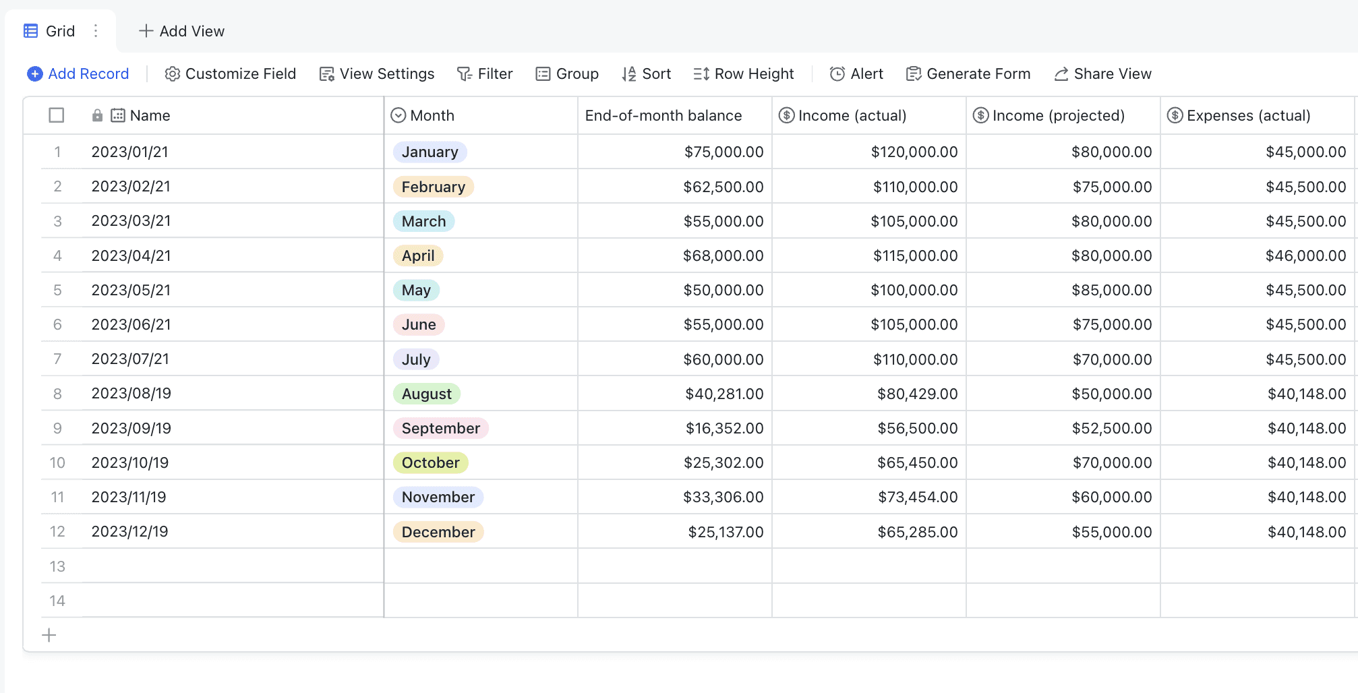Screen dimensions: 1358x693
Task: Select the expenses cell $46,000.00
Action: [x=1258, y=255]
